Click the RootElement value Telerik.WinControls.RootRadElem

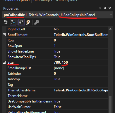80,35
